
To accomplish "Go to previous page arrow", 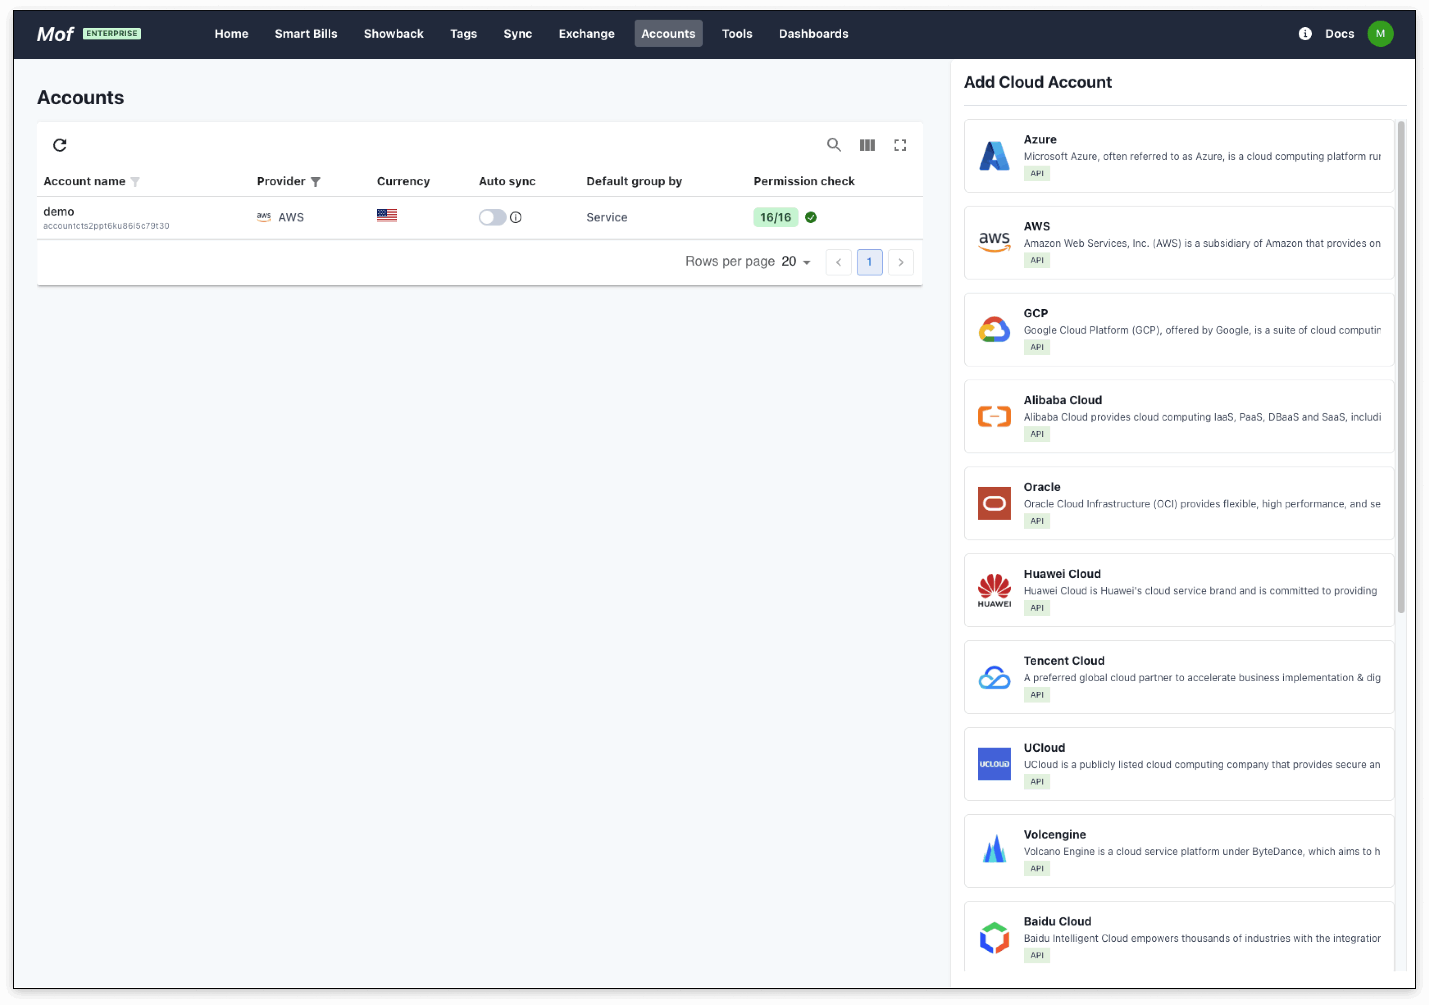I will (838, 262).
